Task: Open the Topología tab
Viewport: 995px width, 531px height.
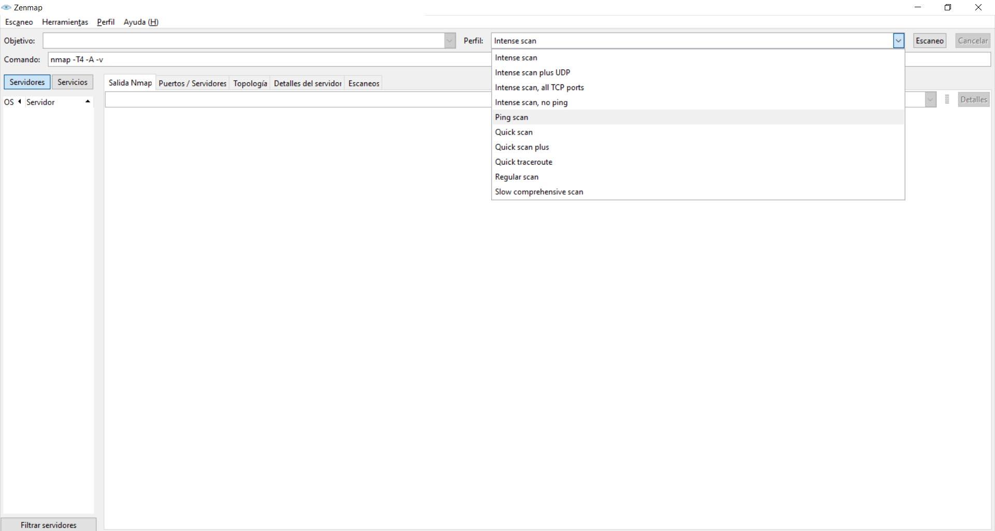Action: coord(250,83)
